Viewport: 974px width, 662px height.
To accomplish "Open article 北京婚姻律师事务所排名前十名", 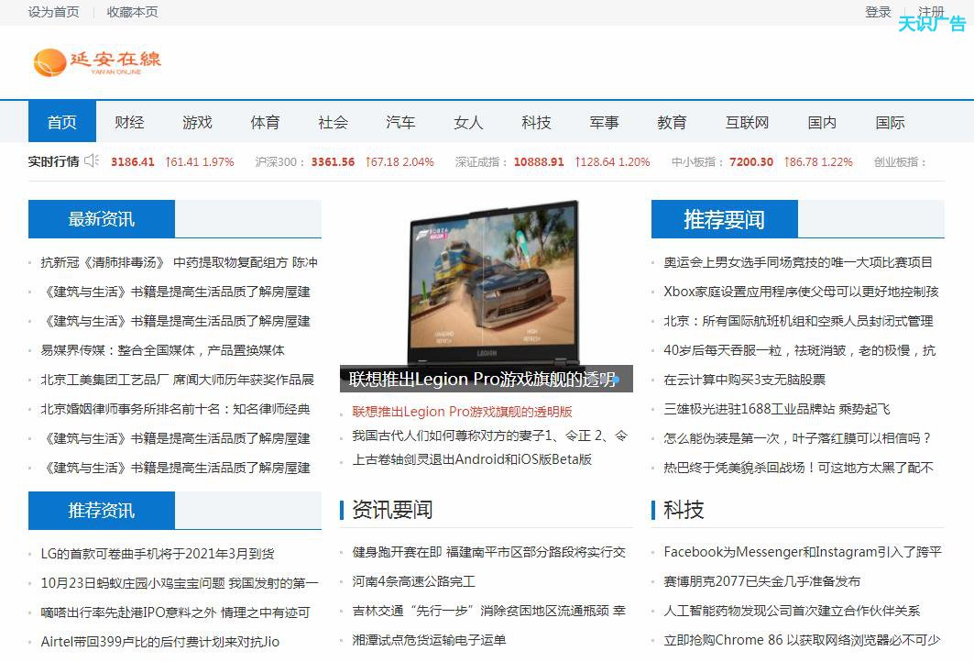I will point(175,409).
